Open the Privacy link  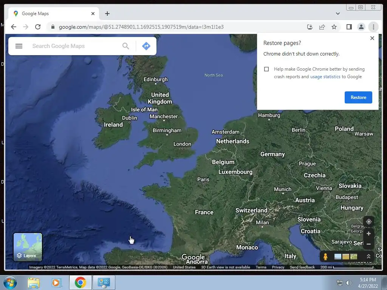pyautogui.click(x=278, y=267)
